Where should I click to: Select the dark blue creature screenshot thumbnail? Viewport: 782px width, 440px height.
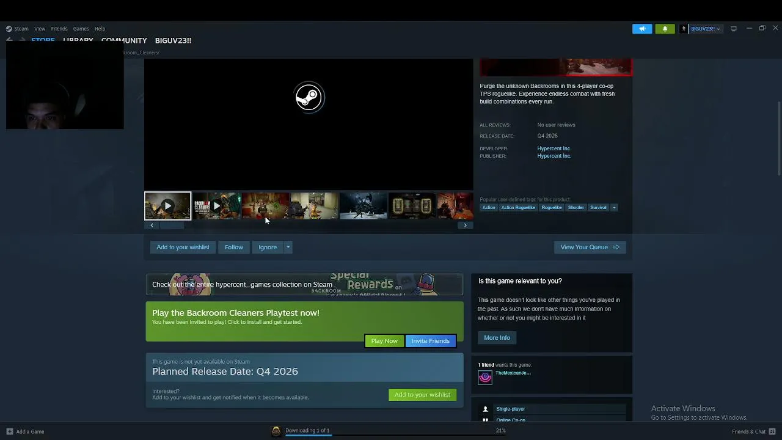pos(363,206)
